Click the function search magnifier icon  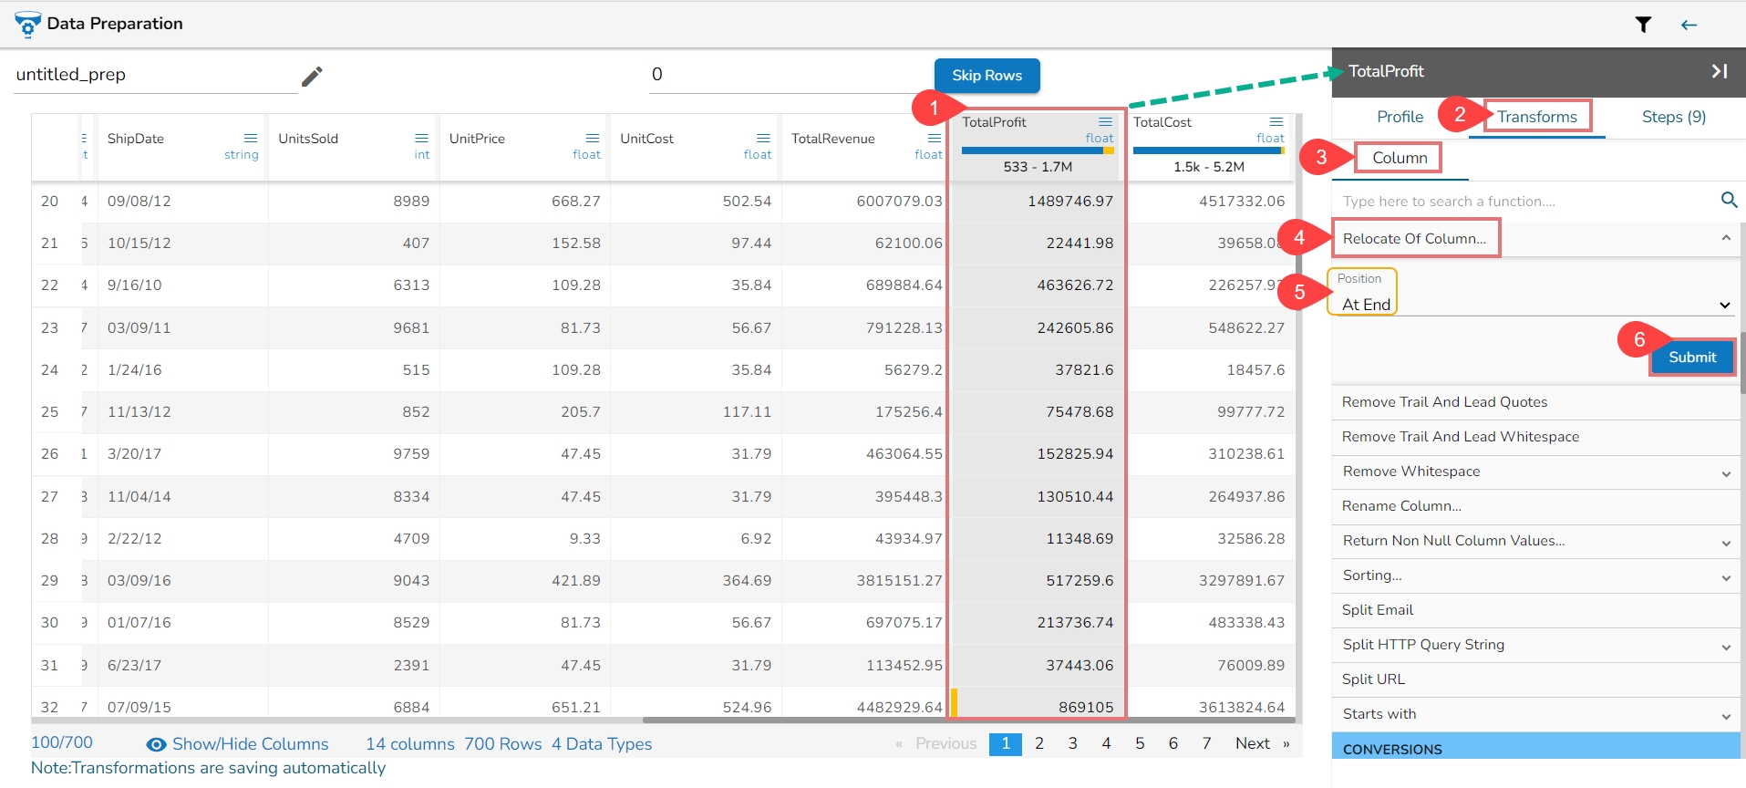(1728, 200)
